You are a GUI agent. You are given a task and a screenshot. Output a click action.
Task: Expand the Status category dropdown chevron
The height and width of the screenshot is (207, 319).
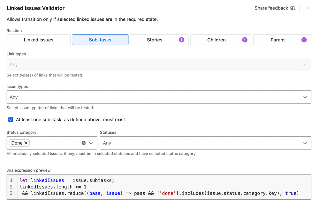[x=91, y=143]
